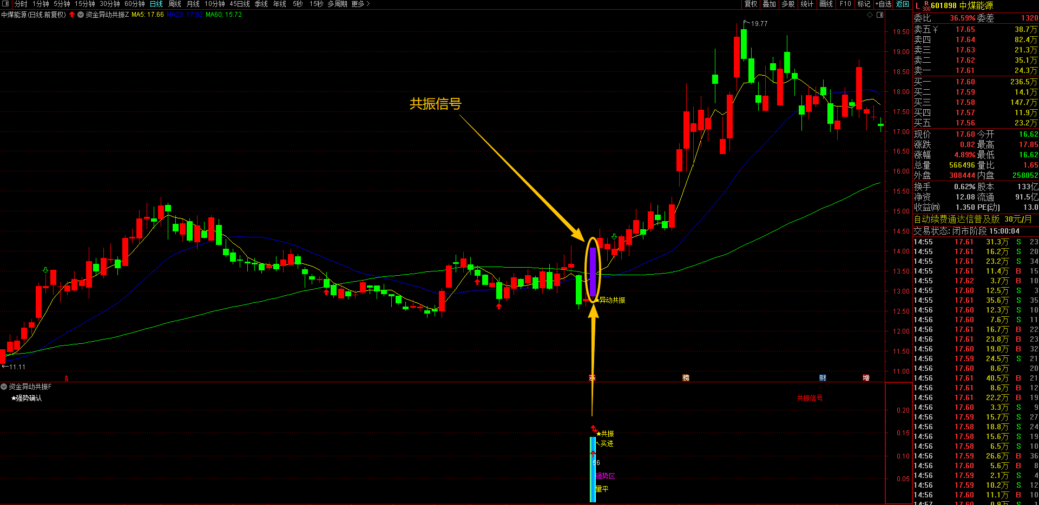
Task: Click the R300 badge beside stock code
Action: pyautogui.click(x=926, y=6)
